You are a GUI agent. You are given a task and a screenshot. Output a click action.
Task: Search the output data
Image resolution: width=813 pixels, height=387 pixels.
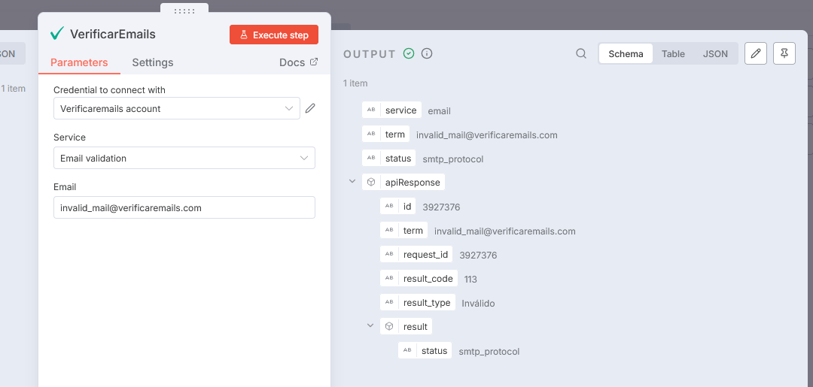581,54
